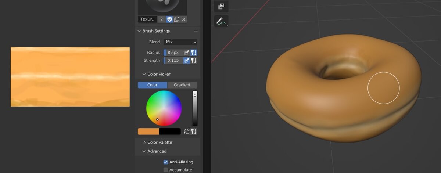Switch to the Gradient tab
441x173 pixels.
[182, 85]
